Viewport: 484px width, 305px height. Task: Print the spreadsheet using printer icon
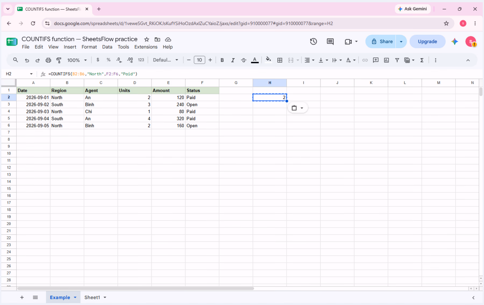point(48,60)
